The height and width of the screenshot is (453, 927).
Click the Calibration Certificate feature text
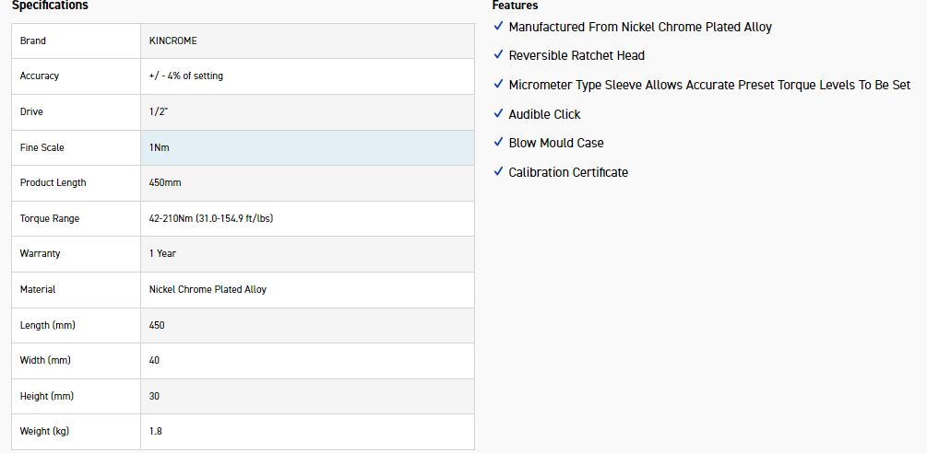(x=568, y=172)
